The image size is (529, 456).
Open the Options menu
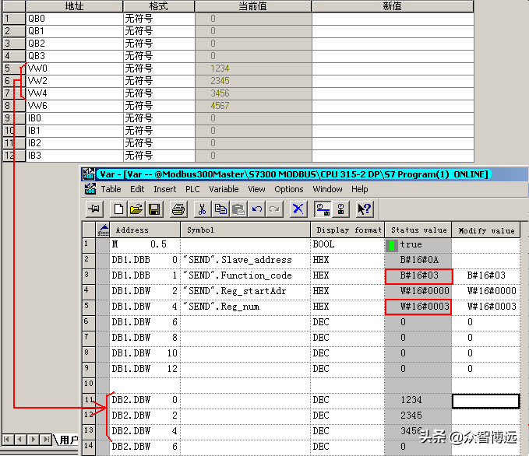[x=288, y=189]
